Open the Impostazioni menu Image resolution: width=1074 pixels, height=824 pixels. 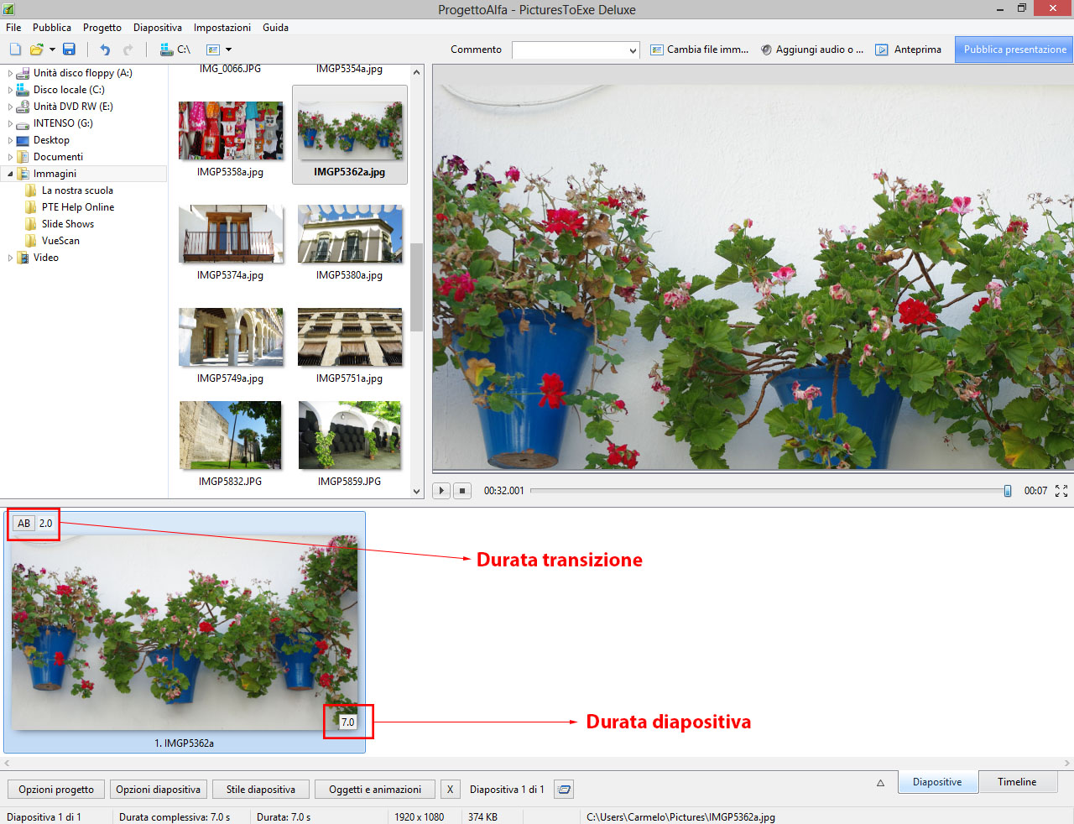pyautogui.click(x=222, y=28)
